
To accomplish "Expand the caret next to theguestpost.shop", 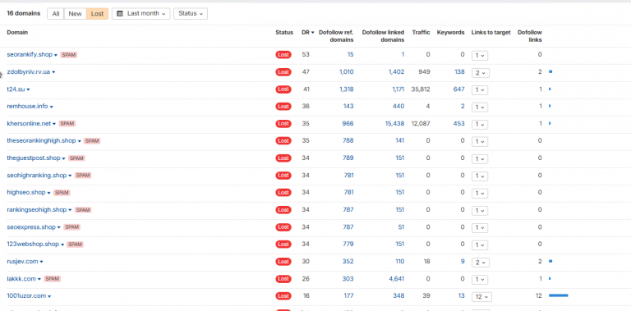I will pyautogui.click(x=63, y=158).
